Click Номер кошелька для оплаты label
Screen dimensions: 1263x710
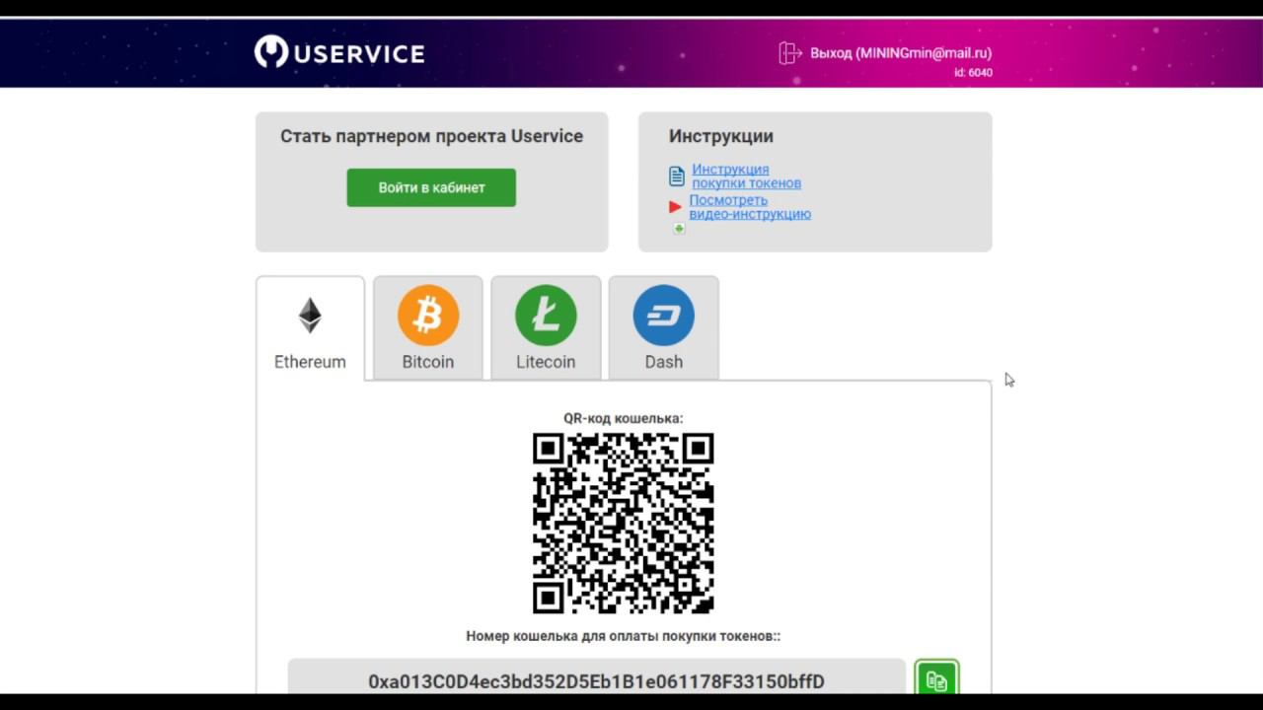624,636
